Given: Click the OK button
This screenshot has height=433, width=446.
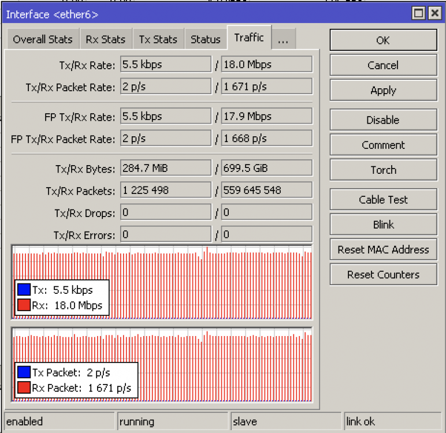Looking at the screenshot, I should click(x=383, y=40).
